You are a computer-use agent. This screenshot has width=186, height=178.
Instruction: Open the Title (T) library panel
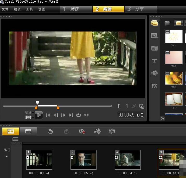click(x=155, y=61)
